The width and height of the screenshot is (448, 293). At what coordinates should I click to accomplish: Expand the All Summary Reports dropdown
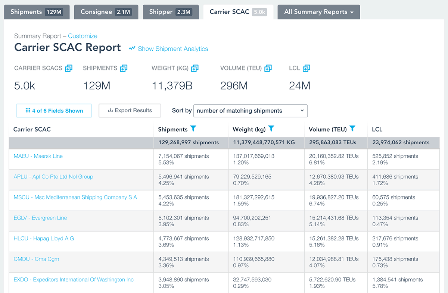[318, 12]
